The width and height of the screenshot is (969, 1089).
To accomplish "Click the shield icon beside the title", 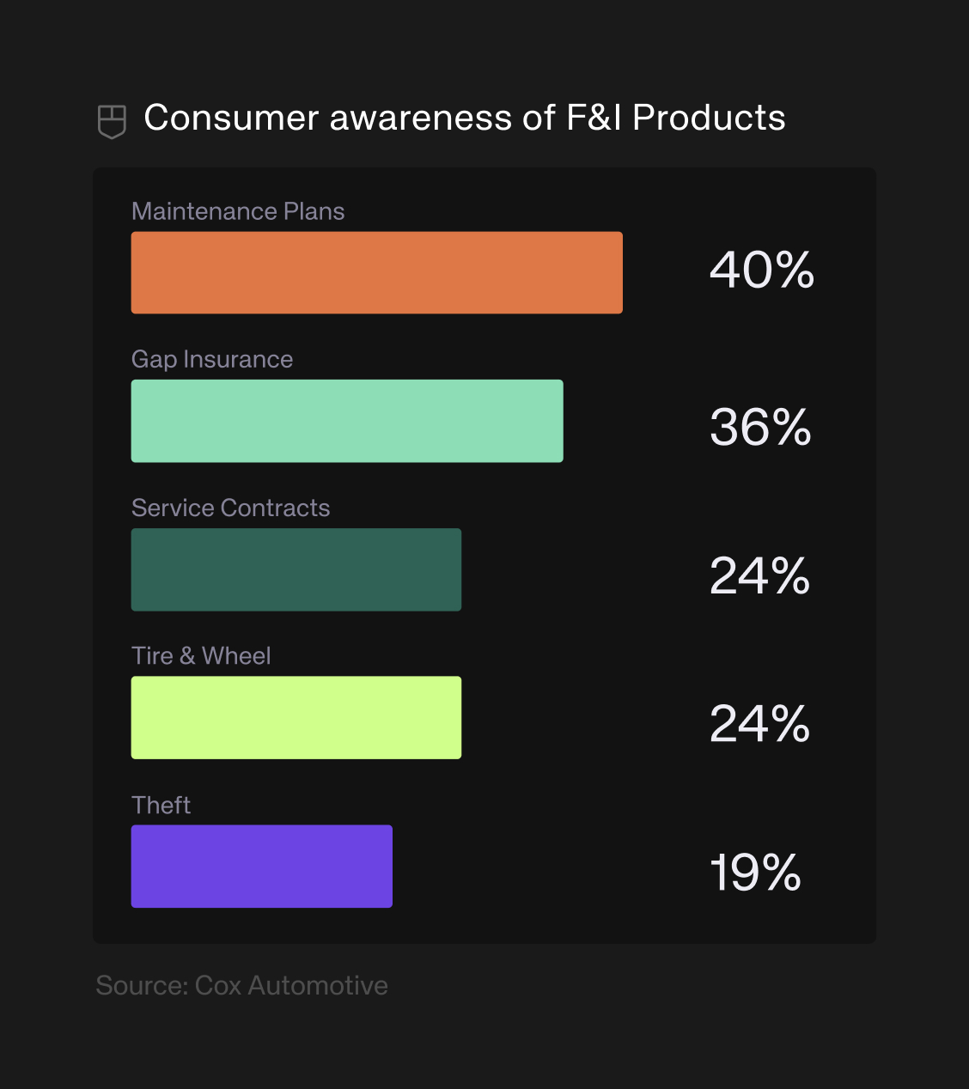I will pyautogui.click(x=112, y=121).
